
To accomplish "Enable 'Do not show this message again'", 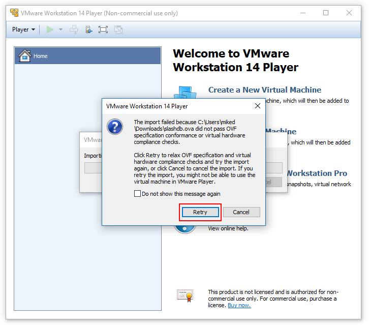I will tap(137, 194).
